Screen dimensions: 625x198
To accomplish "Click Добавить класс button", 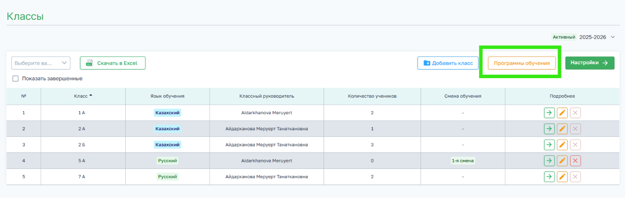I will point(448,63).
